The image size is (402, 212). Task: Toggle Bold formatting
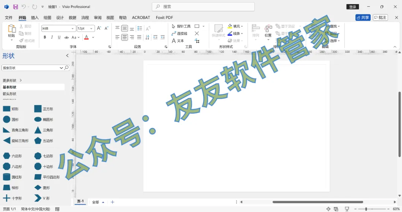click(x=45, y=37)
